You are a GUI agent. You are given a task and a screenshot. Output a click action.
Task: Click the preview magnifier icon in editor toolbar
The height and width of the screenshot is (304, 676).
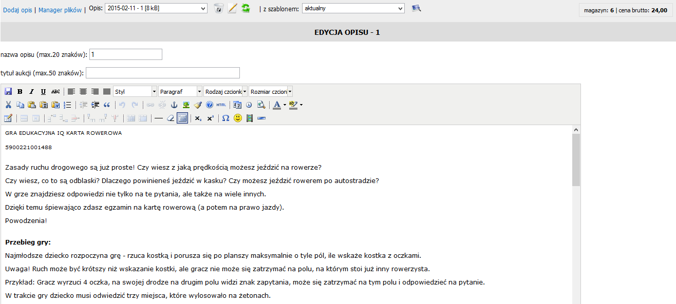261,105
